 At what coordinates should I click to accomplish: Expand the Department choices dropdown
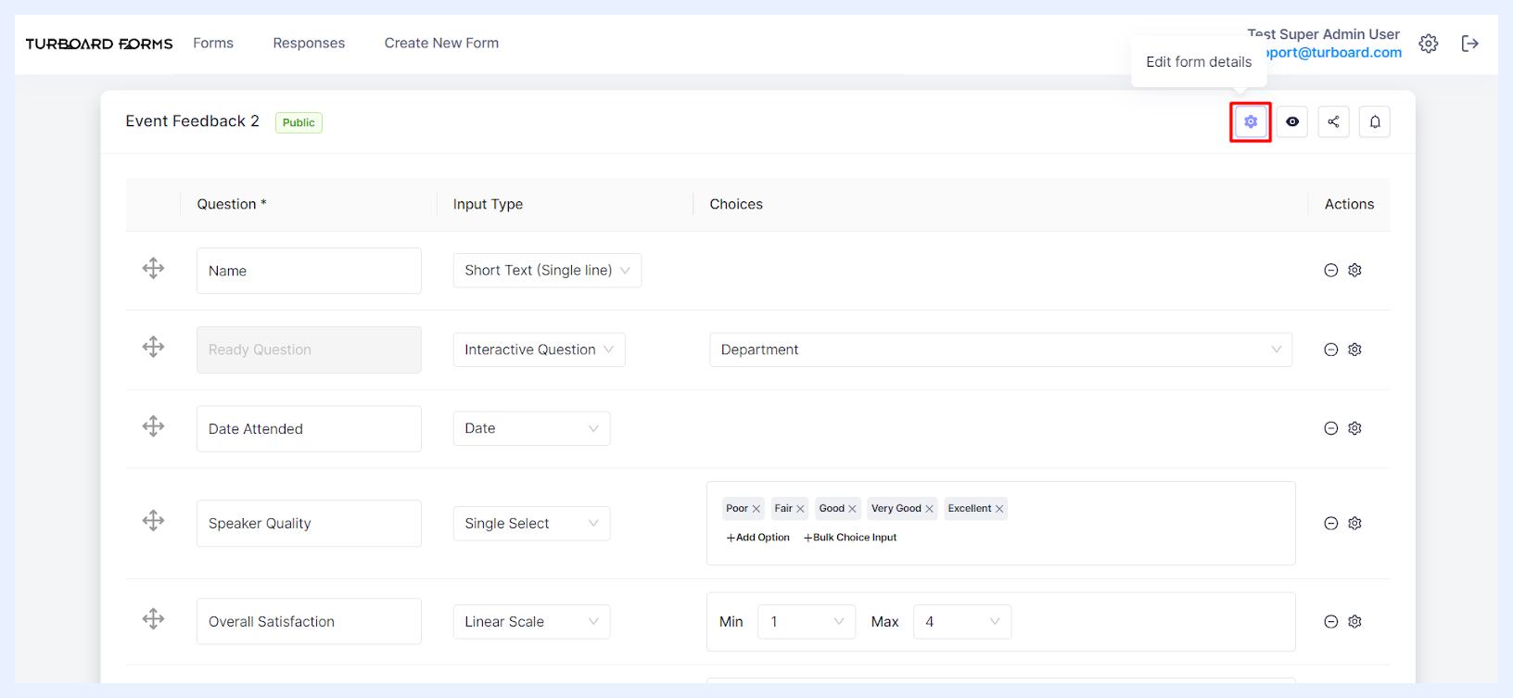click(1000, 349)
